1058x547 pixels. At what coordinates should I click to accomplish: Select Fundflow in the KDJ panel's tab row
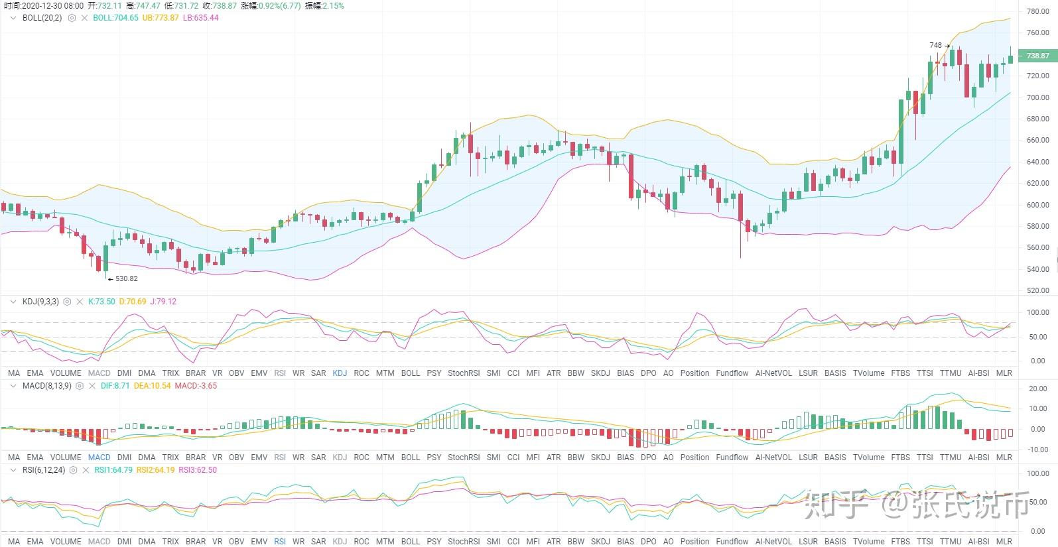(732, 373)
